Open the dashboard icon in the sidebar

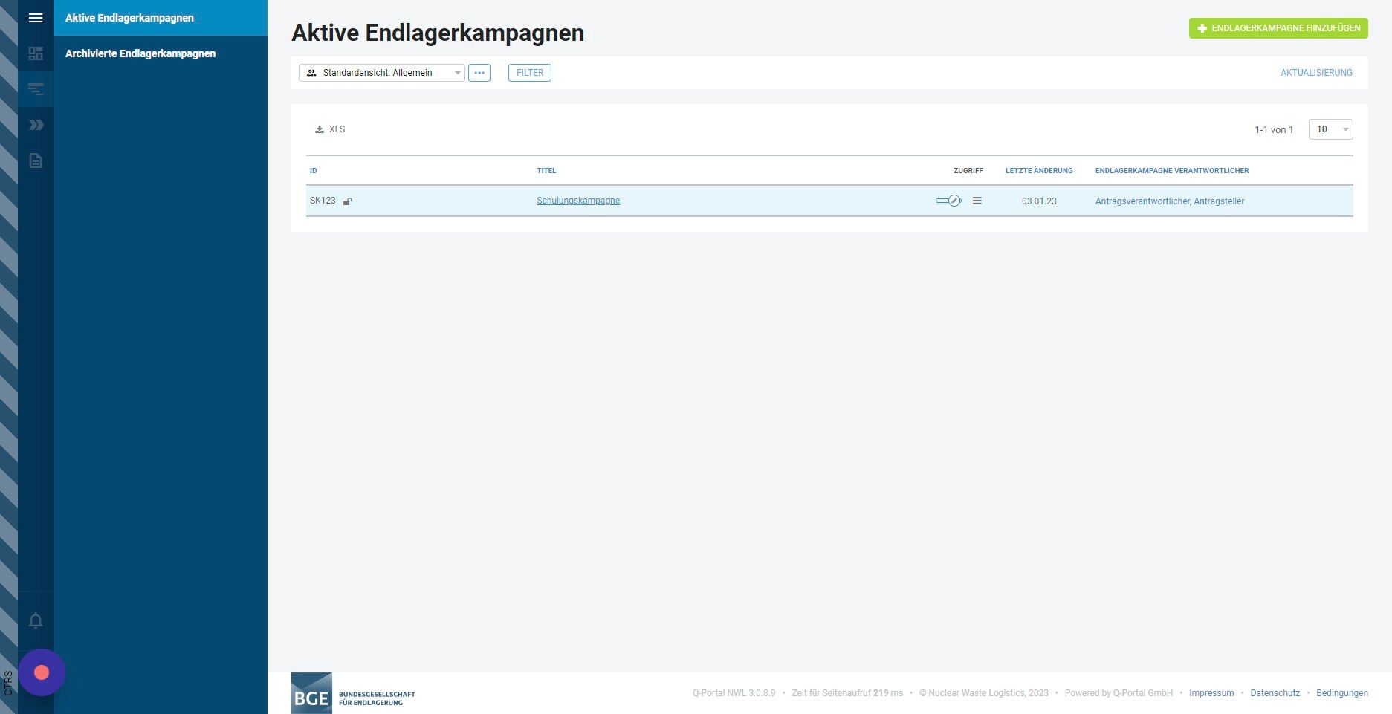coord(36,53)
